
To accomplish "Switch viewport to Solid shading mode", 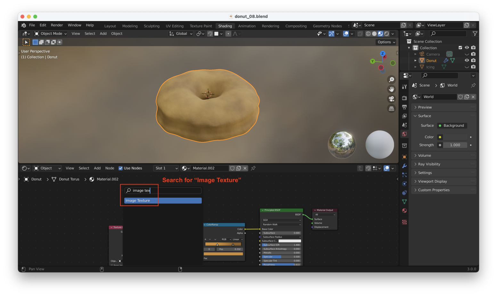I will (x=374, y=34).
